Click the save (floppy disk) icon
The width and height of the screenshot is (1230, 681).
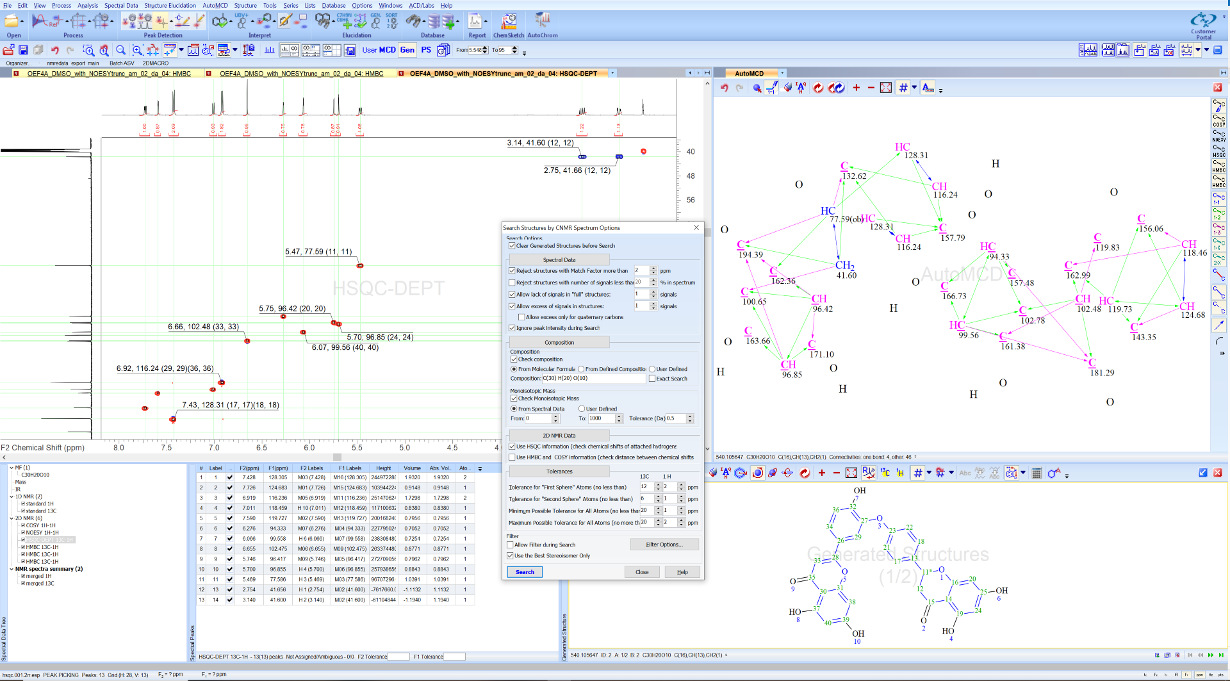tap(23, 50)
